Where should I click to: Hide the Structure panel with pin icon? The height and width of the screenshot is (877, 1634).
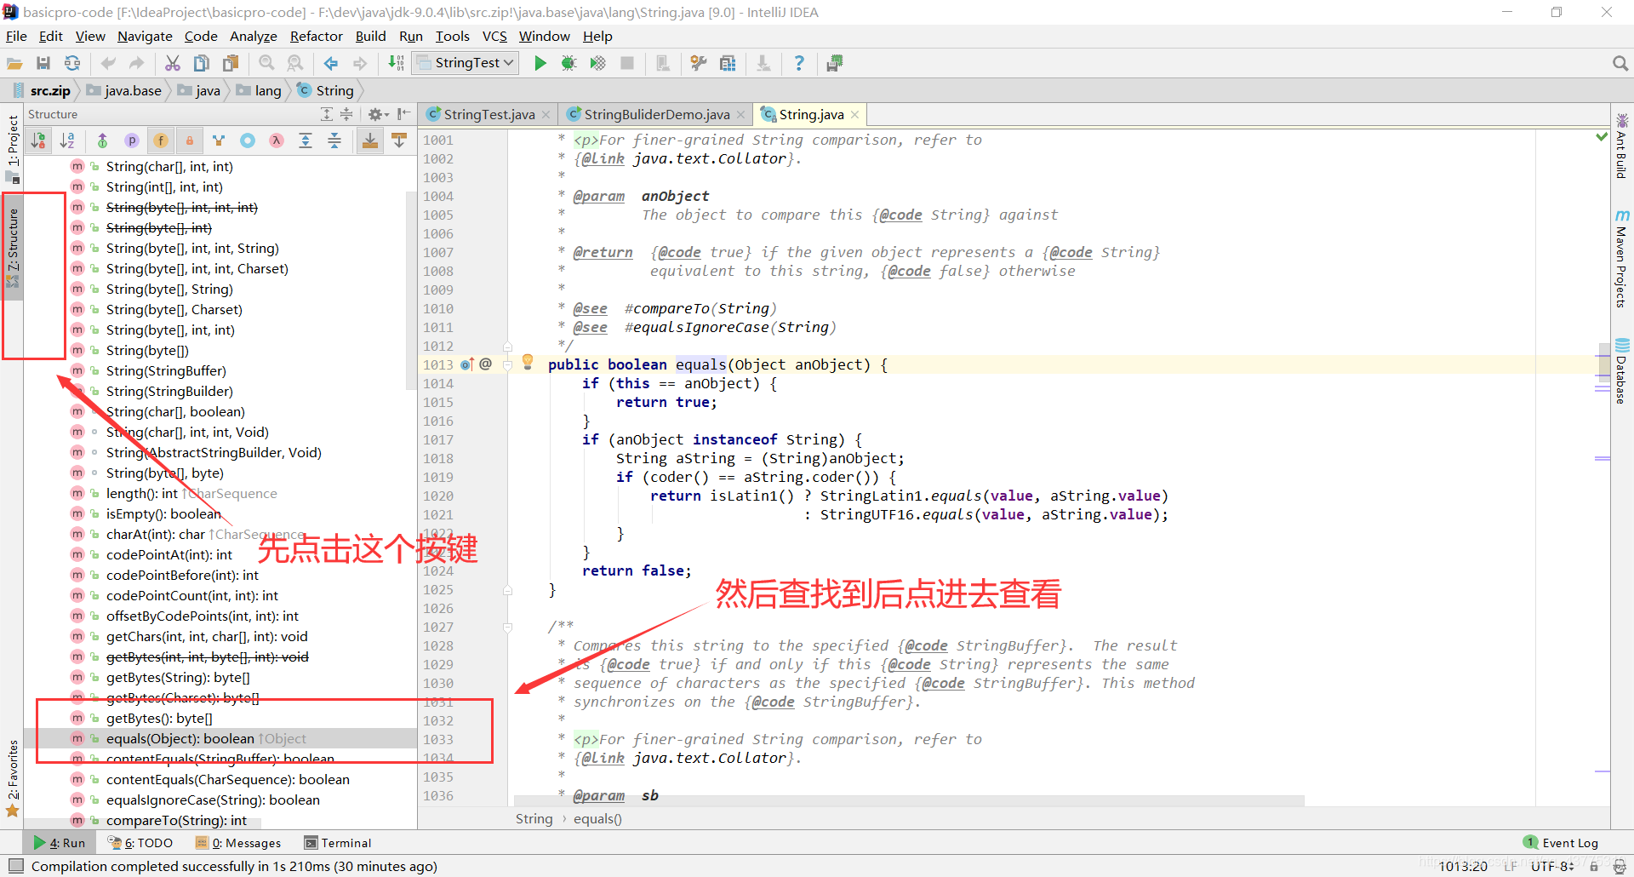pyautogui.click(x=404, y=114)
